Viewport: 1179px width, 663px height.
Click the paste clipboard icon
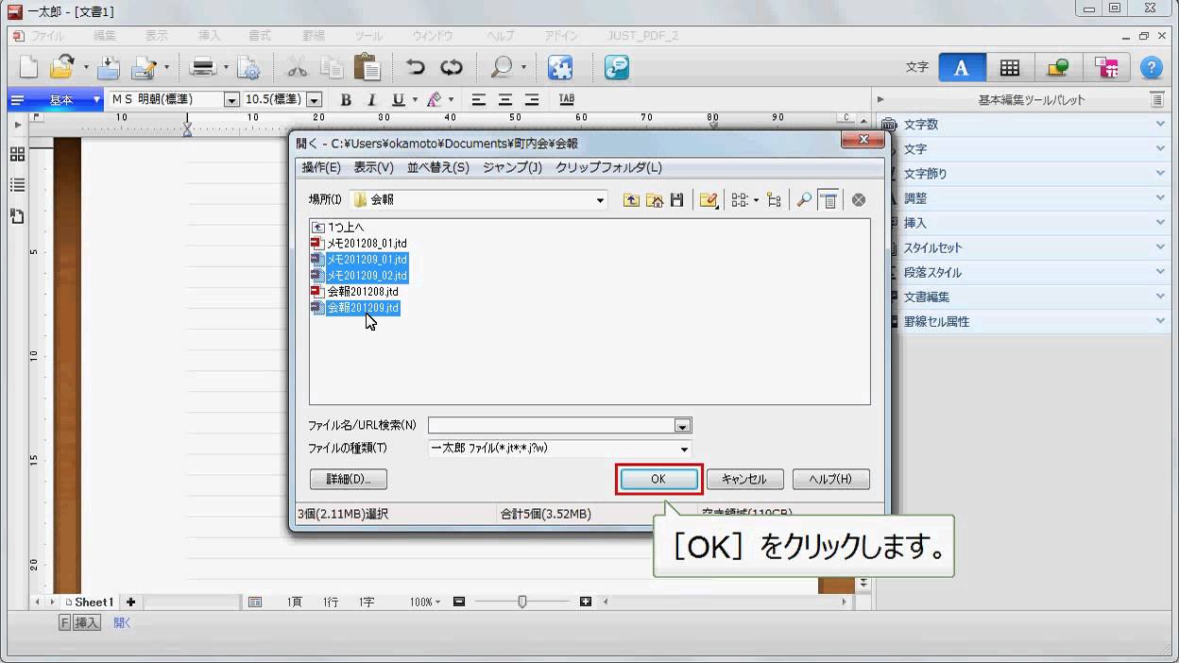pos(367,67)
